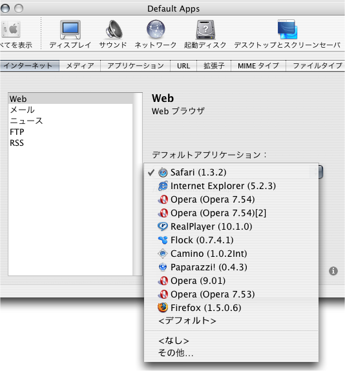The width and height of the screenshot is (345, 371).
Task: Switch to the メディア tab
Action: click(x=80, y=66)
